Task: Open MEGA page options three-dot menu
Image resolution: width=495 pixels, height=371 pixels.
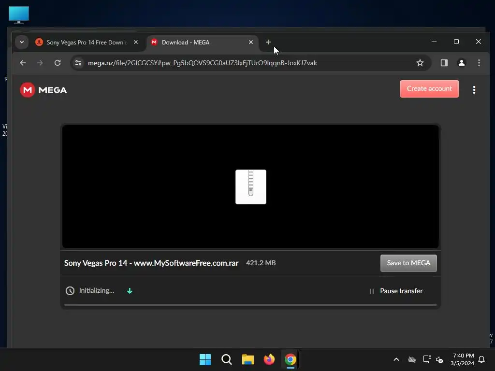Action: click(474, 90)
